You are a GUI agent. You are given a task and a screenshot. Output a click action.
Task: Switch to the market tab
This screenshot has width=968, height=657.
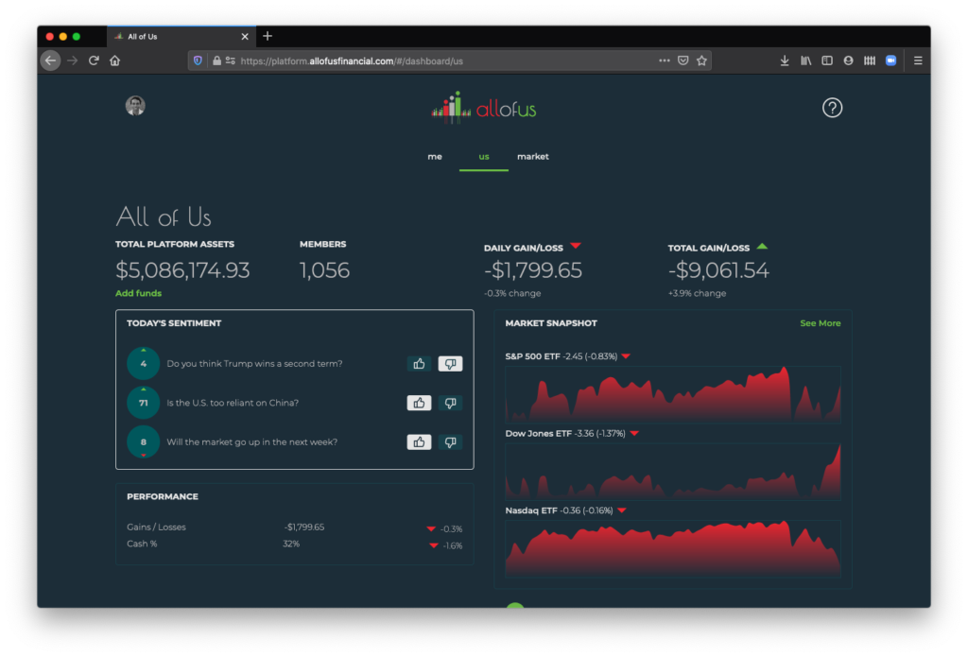[x=532, y=157]
